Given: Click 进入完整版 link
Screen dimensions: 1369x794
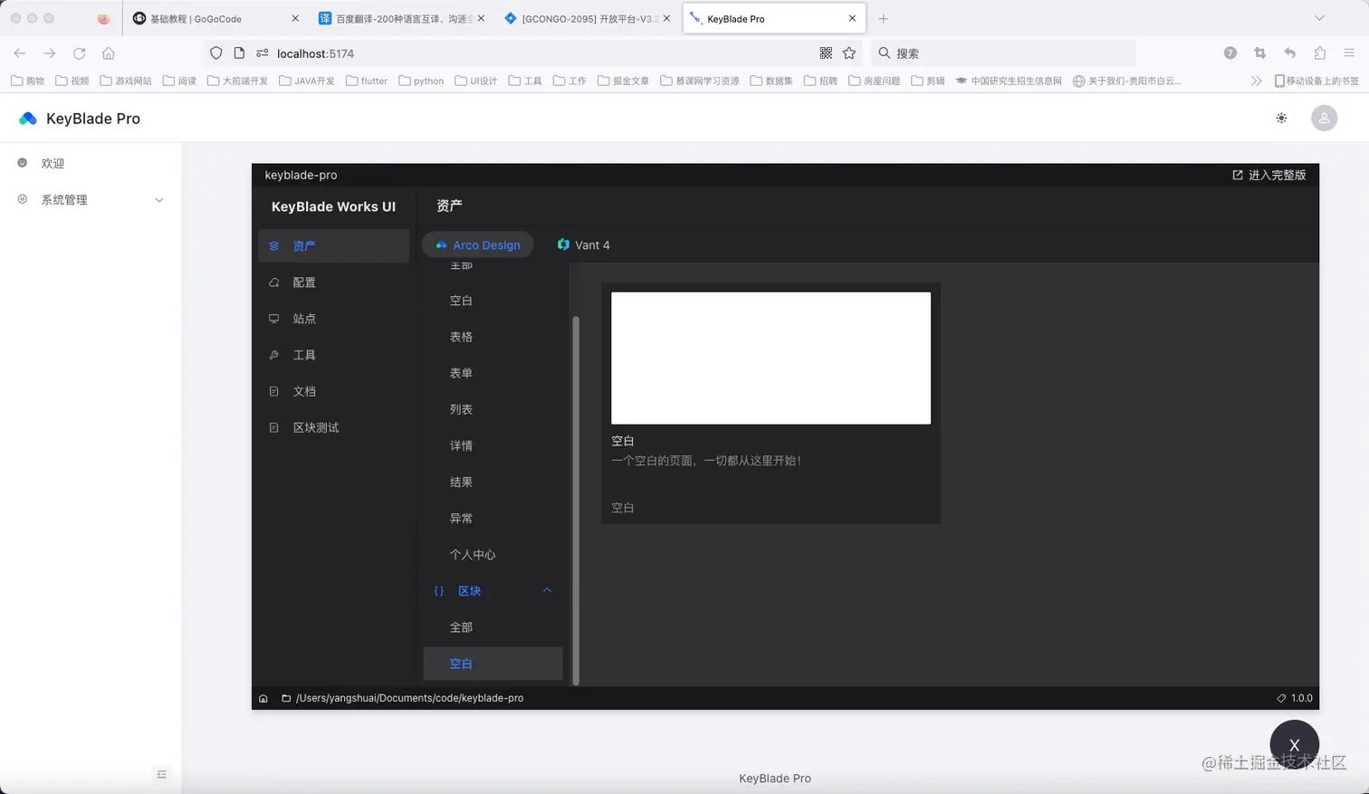Looking at the screenshot, I should coord(1268,175).
